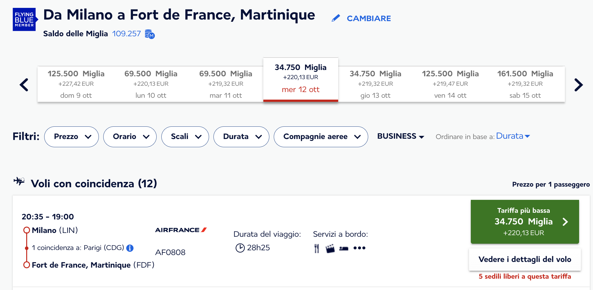Click the miles coin icon beside balance

150,34
